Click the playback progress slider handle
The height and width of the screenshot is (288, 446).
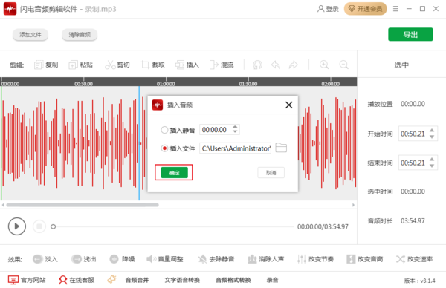point(54,226)
